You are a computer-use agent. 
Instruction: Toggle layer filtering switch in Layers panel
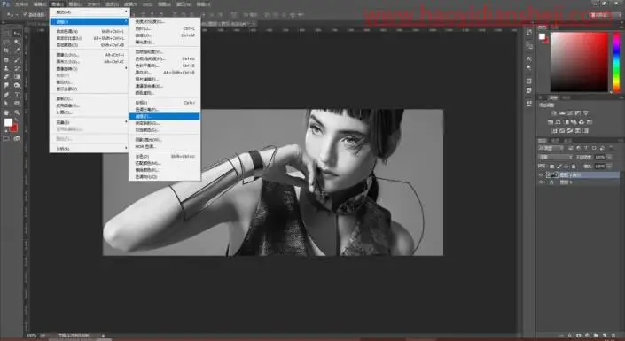tap(611, 148)
